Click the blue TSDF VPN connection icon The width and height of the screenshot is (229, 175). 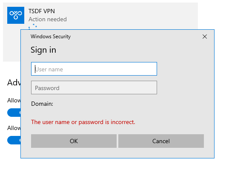16,15
